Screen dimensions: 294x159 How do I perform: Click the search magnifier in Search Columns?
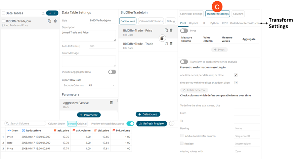click(x=7, y=124)
